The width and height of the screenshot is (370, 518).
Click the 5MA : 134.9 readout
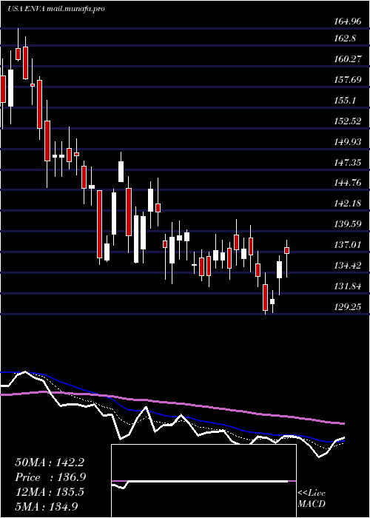pos(47,507)
